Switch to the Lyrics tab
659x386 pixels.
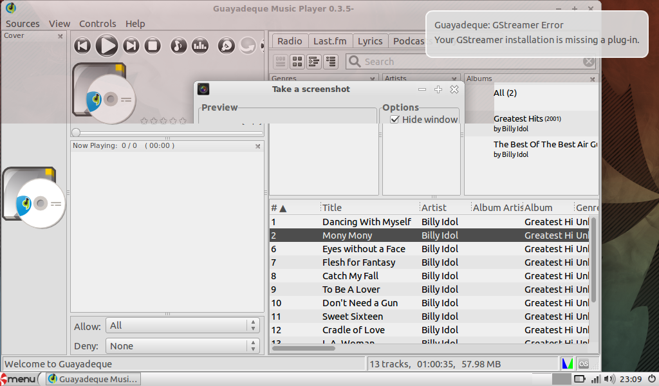(370, 41)
